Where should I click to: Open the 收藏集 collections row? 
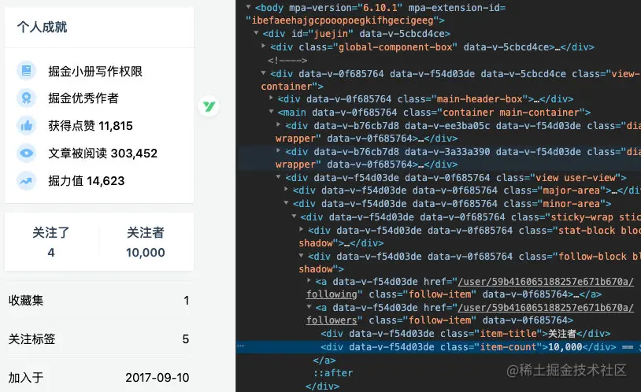pyautogui.click(x=98, y=301)
